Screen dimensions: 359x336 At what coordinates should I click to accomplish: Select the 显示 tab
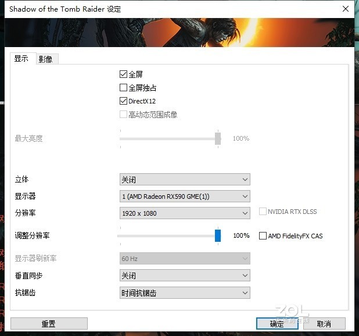[23, 59]
